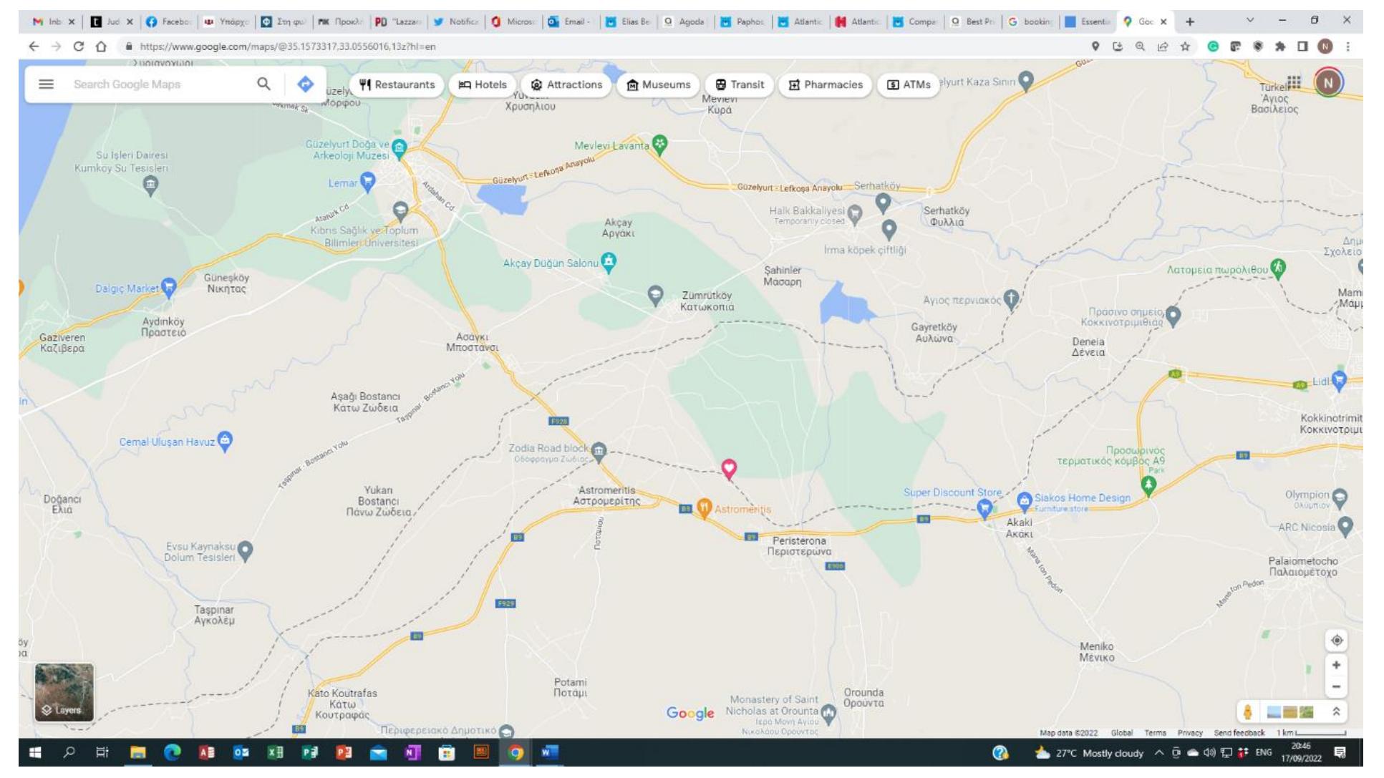
Task: Click the pink saved-place heart marker
Action: tap(729, 468)
